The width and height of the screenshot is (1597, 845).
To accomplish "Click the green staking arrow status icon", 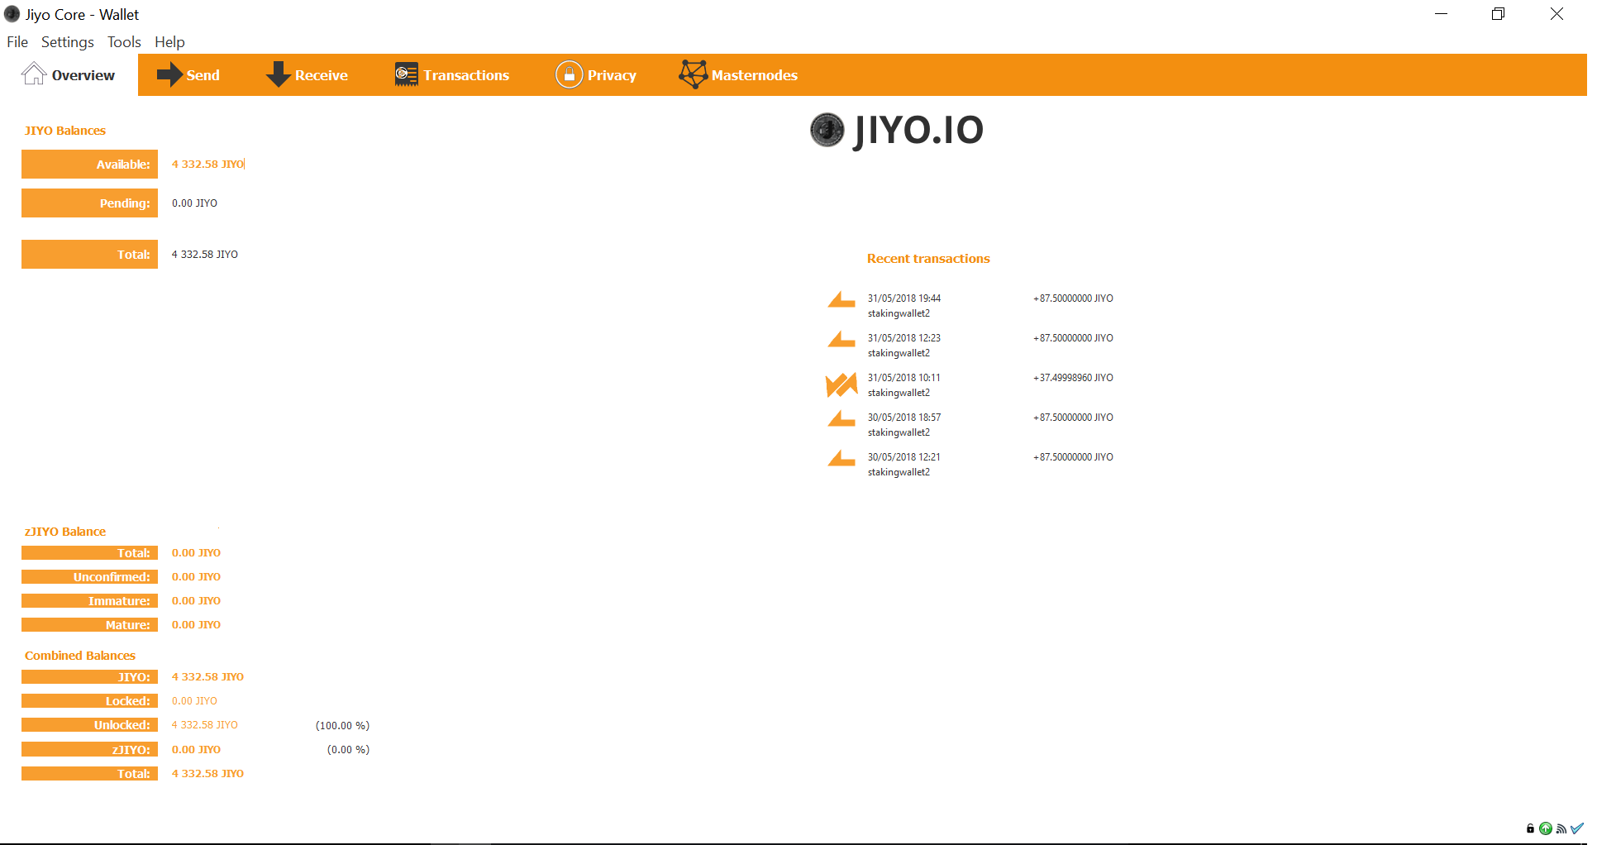I will point(1546,828).
